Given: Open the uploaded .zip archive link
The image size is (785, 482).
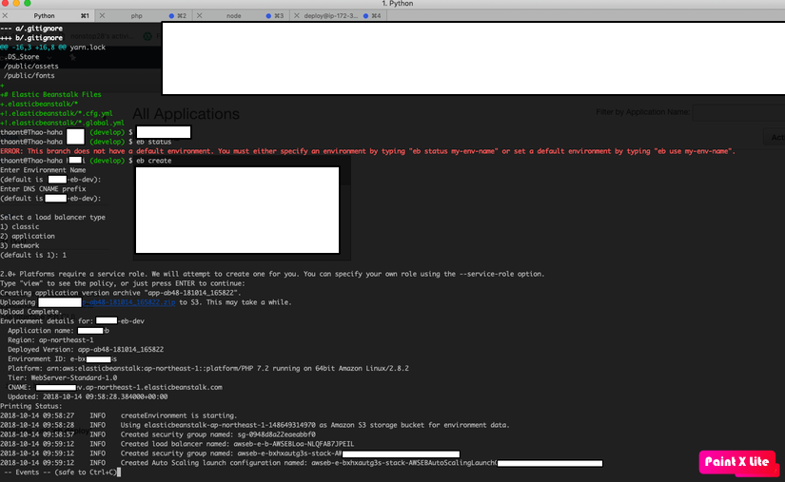Looking at the screenshot, I should pos(128,302).
